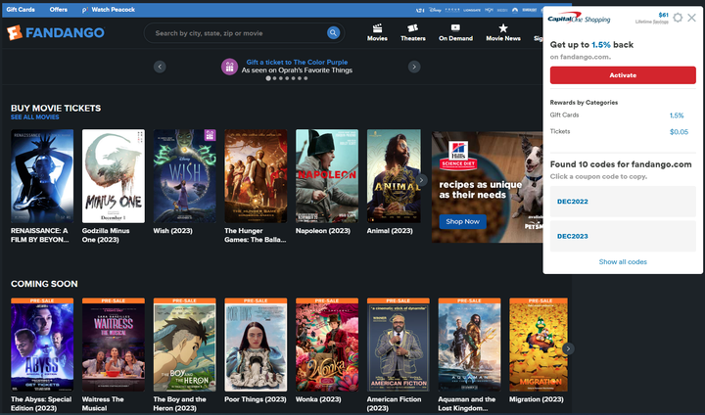Open Aquaman and the Lost Kingdom poster
This screenshot has width=705, height=415.
point(469,345)
